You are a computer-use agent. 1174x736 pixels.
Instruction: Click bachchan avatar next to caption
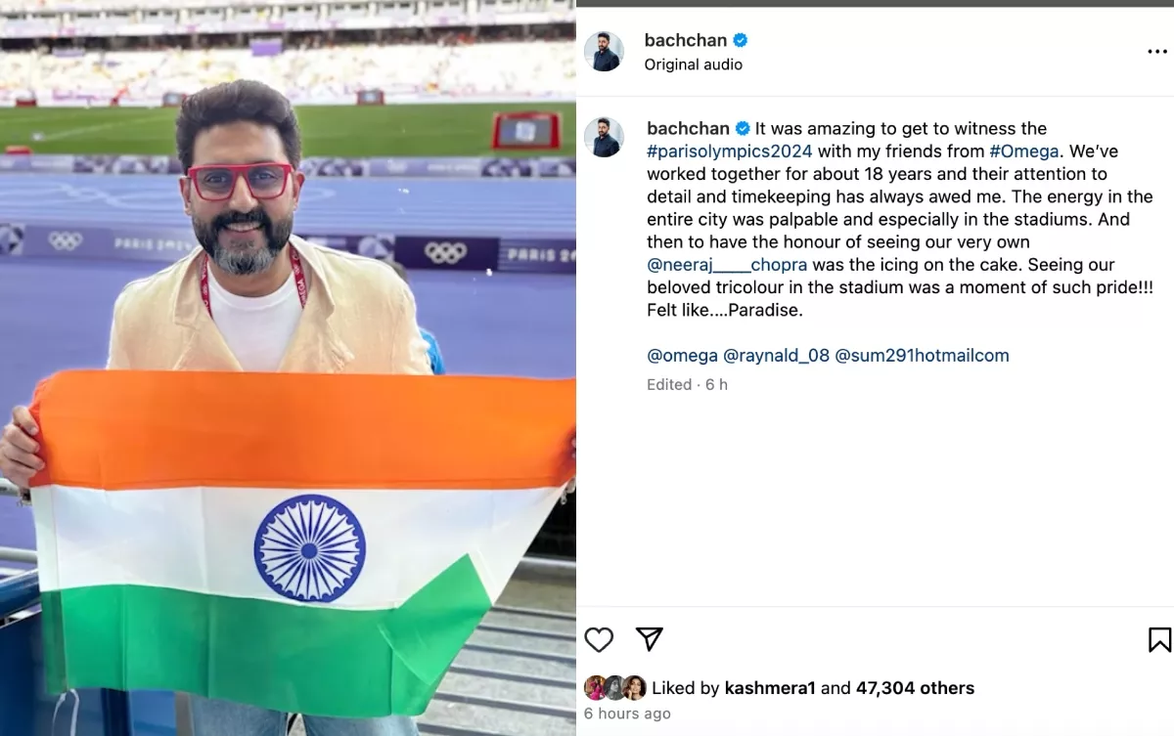click(x=604, y=138)
